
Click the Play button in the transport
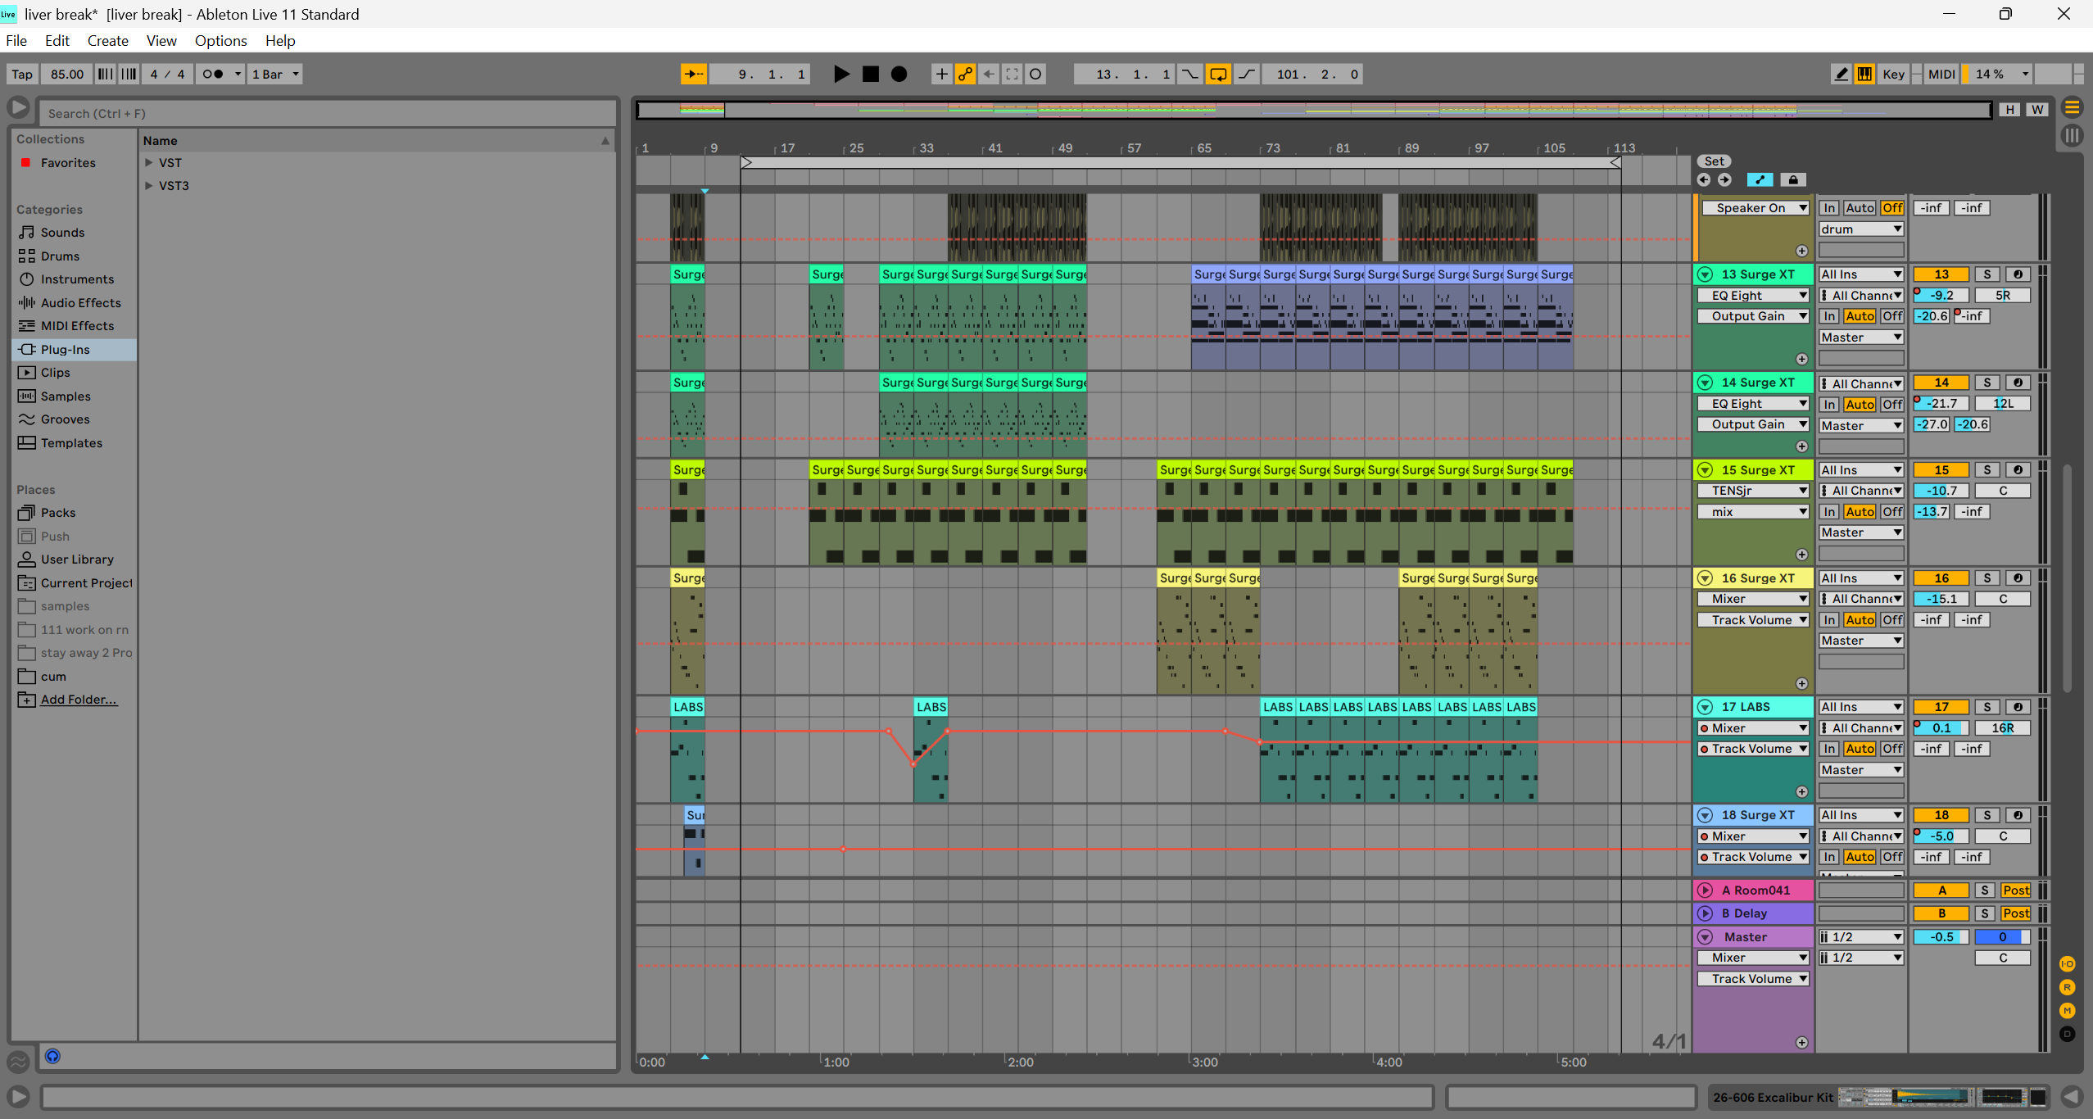click(840, 75)
